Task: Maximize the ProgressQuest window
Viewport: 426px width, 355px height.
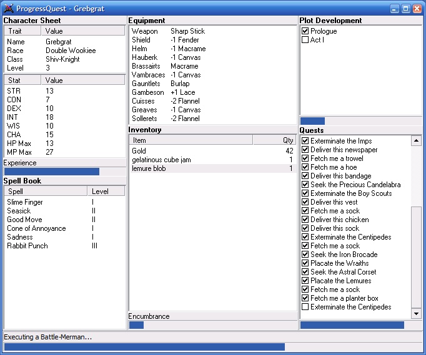Action: tap(405, 9)
